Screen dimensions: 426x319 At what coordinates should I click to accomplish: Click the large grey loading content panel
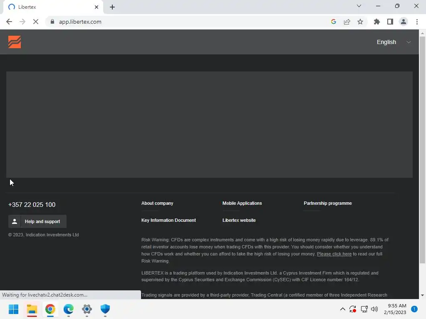(x=209, y=125)
